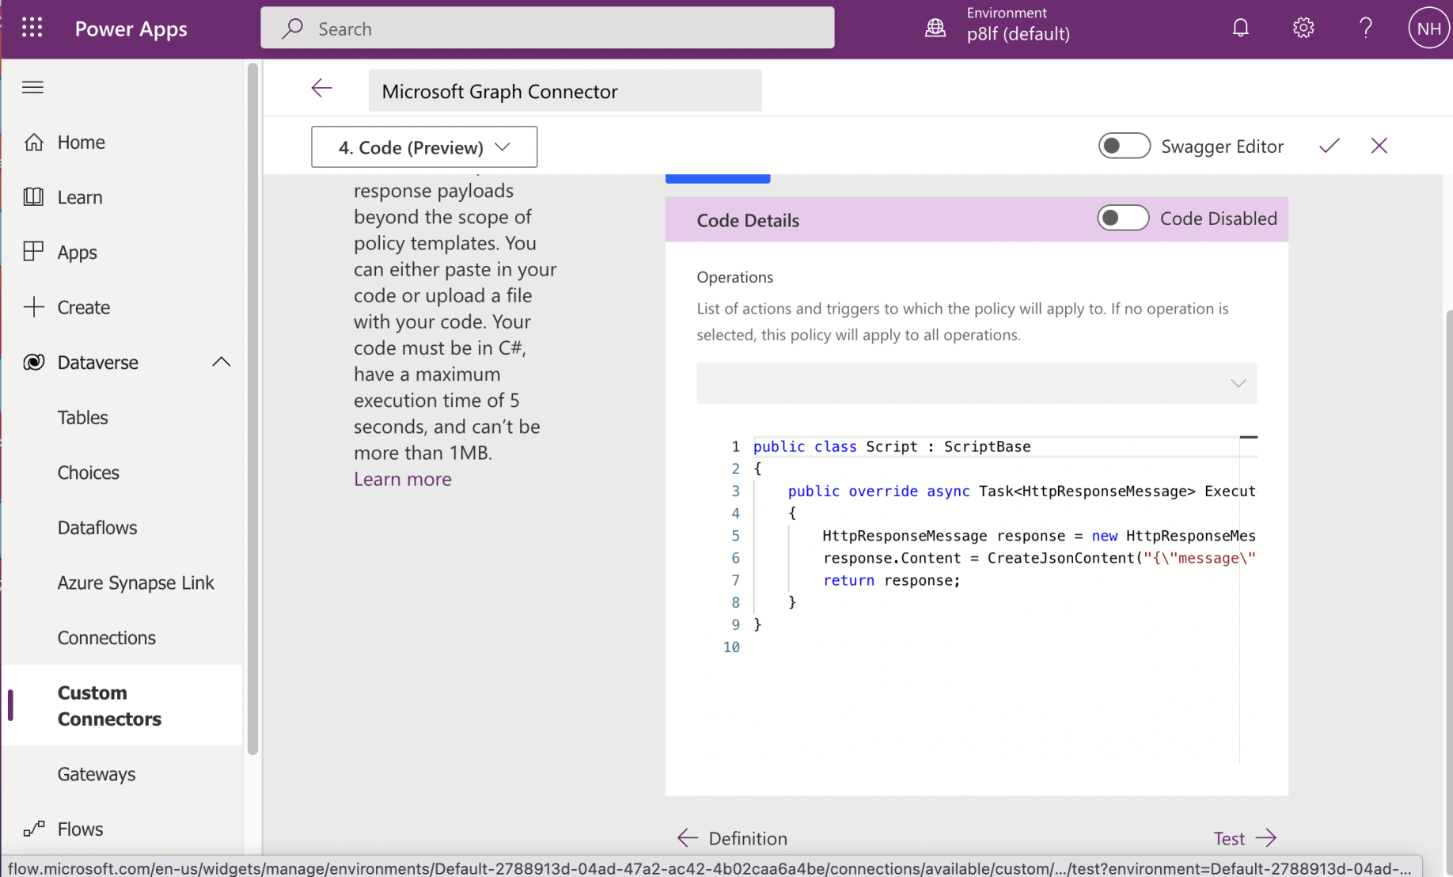Open Tables in the sidebar
The image size is (1453, 877).
82,417
